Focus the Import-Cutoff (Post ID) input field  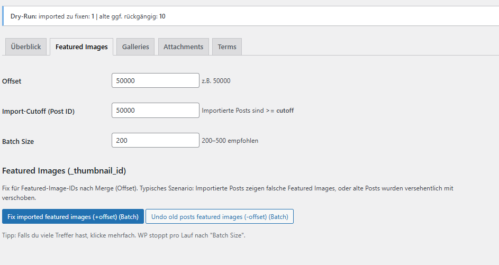click(156, 111)
